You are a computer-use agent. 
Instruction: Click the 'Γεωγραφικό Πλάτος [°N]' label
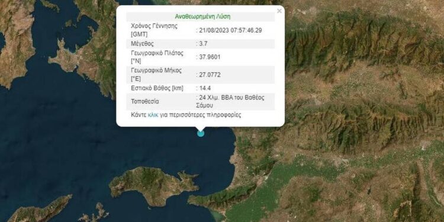point(157,57)
